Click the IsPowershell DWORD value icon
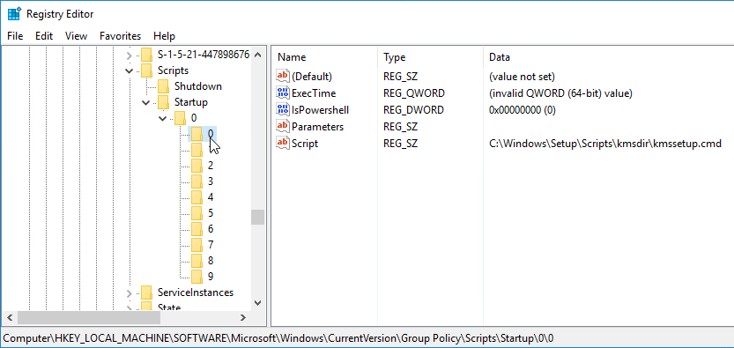 [283, 110]
